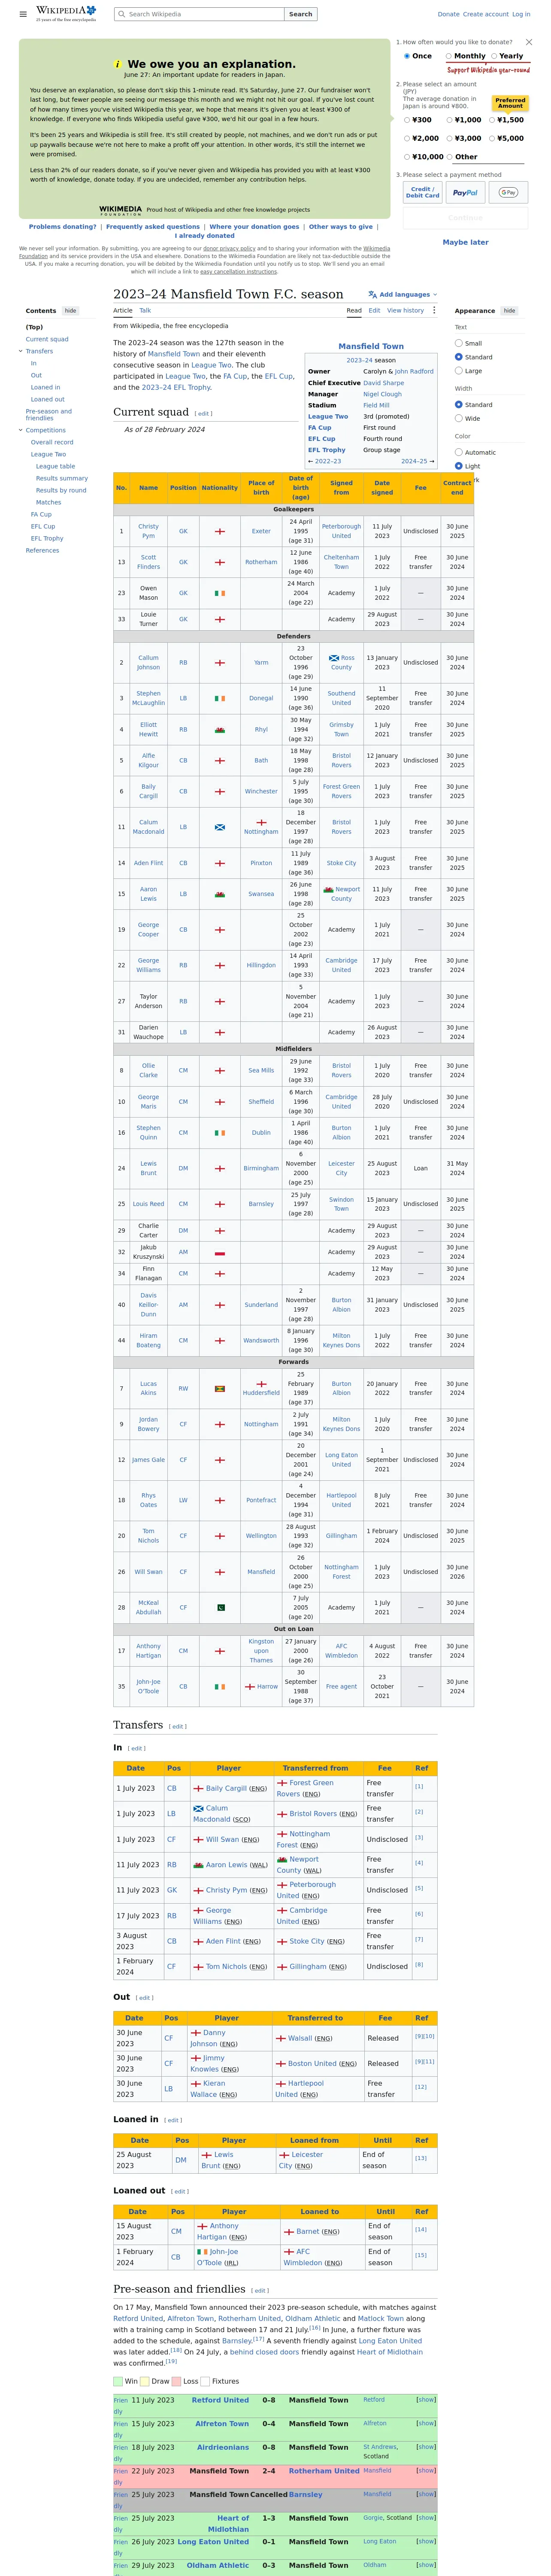The image size is (551, 2576).
Task: Collapse the Competitions section in contents
Action: coord(21,430)
